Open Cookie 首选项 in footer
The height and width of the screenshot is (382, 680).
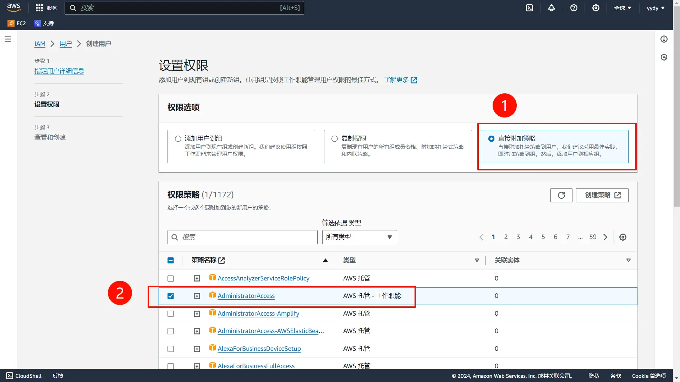pos(649,376)
